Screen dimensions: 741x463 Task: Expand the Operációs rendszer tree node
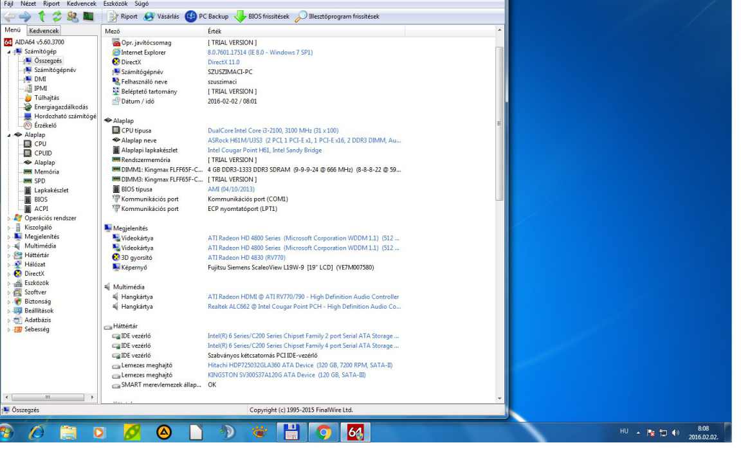coord(9,218)
